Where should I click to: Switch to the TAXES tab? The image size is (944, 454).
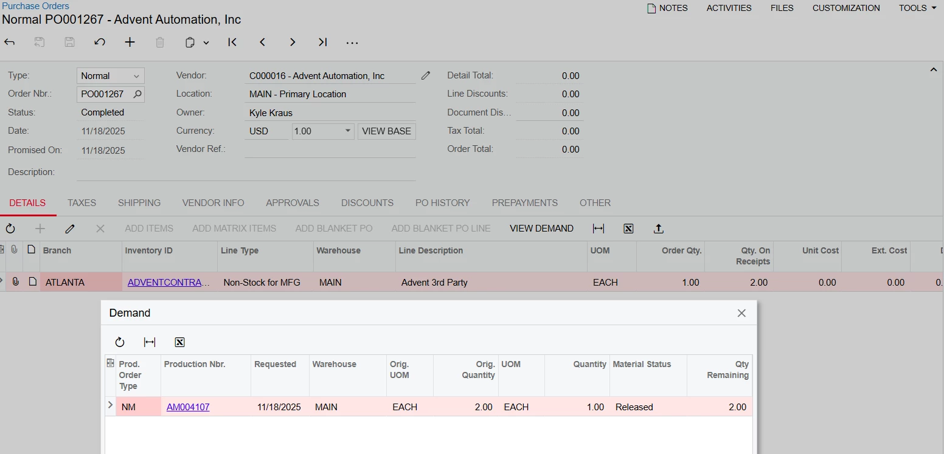pyautogui.click(x=82, y=203)
